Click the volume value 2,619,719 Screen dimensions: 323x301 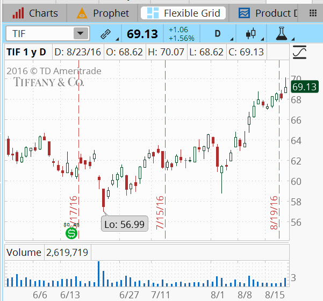(x=67, y=252)
